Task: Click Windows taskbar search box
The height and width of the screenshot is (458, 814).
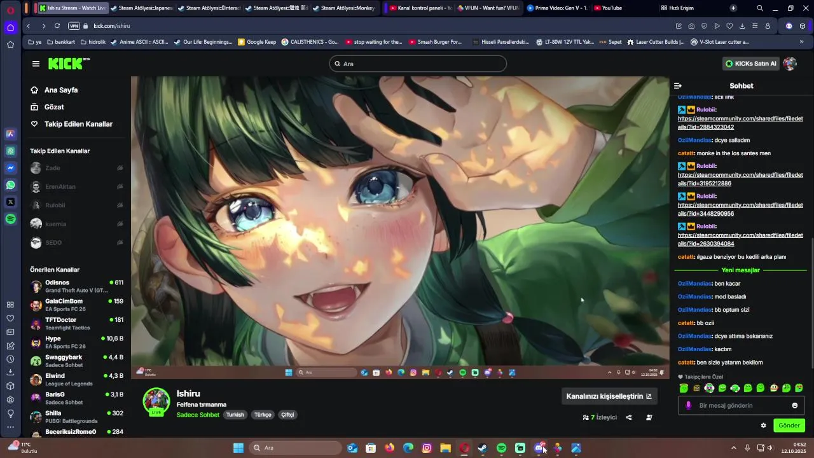Action: tap(295, 448)
